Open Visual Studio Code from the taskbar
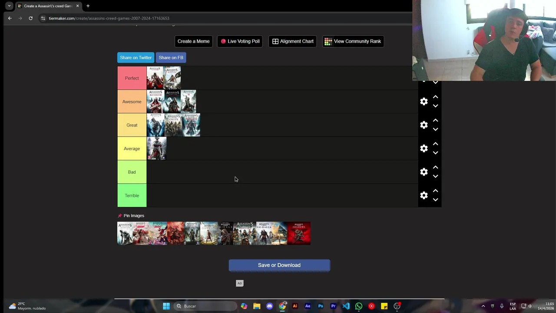Image resolution: width=556 pixels, height=313 pixels. [346, 306]
